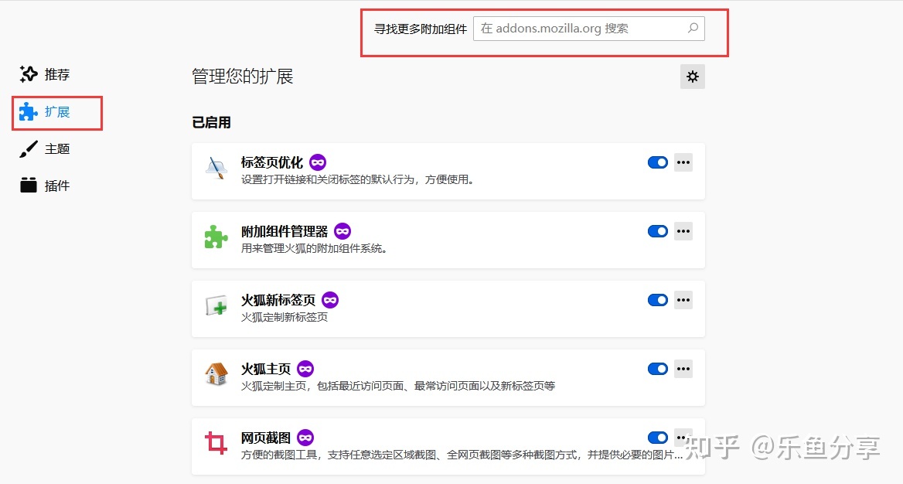The image size is (903, 484).
Task: Click the search magnifier icon
Action: tap(693, 29)
